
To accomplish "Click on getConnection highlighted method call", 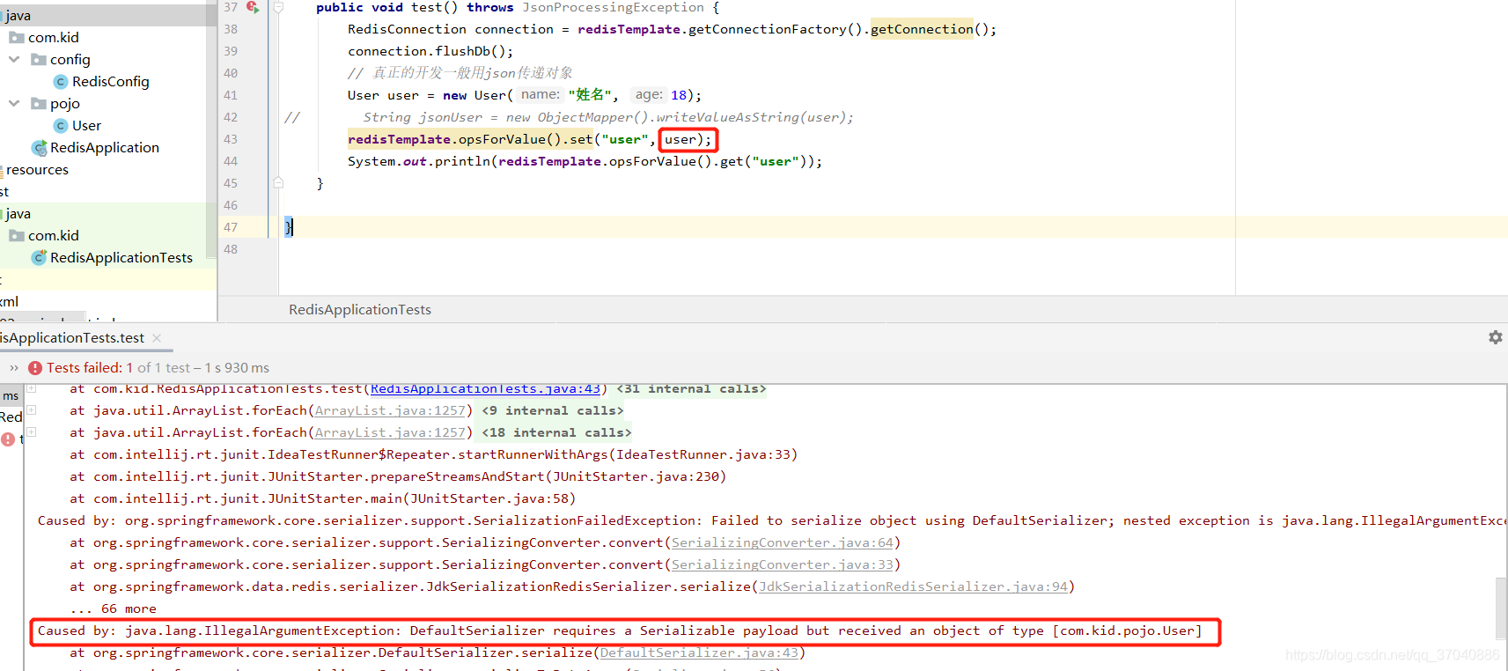I will click(x=922, y=29).
